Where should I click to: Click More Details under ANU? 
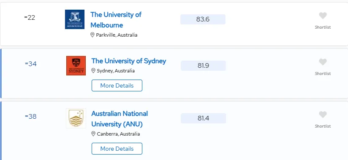tap(117, 149)
